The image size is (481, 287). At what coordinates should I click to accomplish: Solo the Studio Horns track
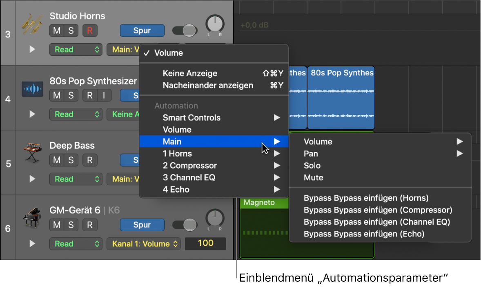[71, 31]
